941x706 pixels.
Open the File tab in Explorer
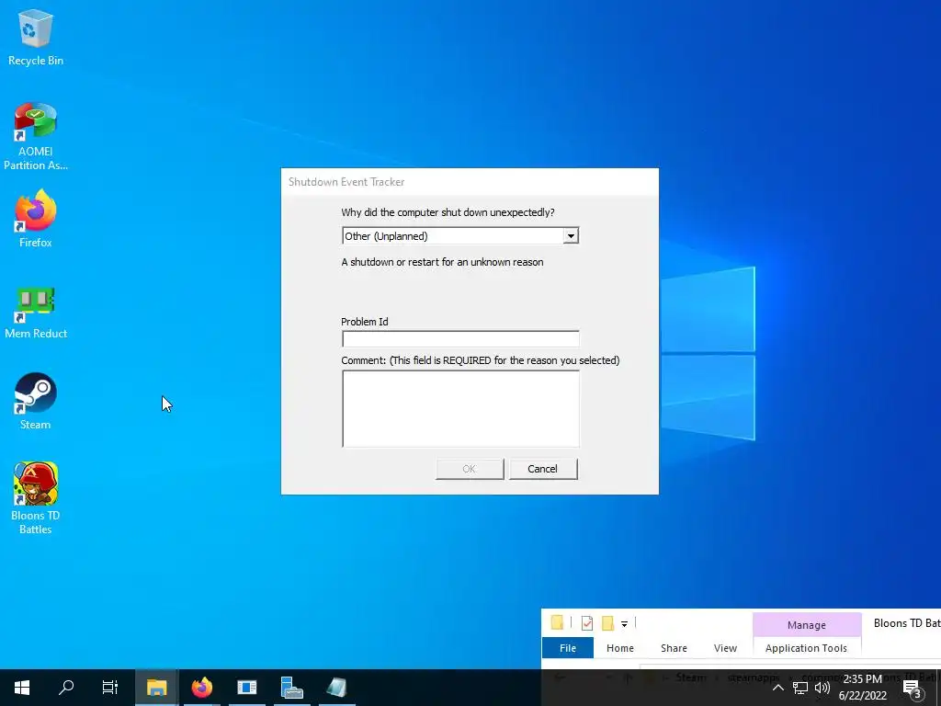click(x=568, y=648)
